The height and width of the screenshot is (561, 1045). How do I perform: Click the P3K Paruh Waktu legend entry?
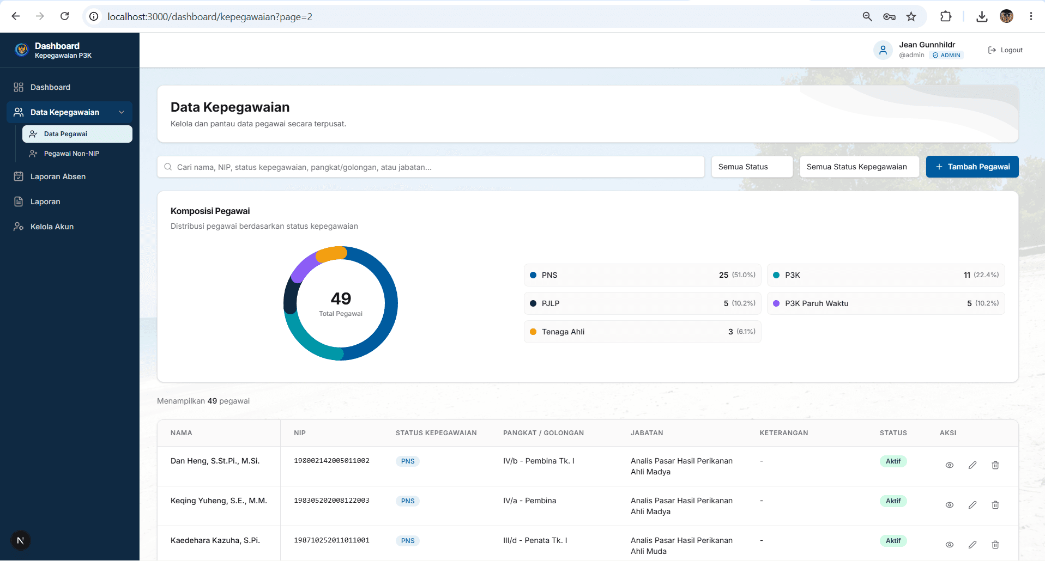[x=885, y=303]
